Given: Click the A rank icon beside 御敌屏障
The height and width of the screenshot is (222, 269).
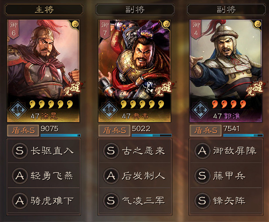Looking at the screenshot, I should [x=202, y=151].
